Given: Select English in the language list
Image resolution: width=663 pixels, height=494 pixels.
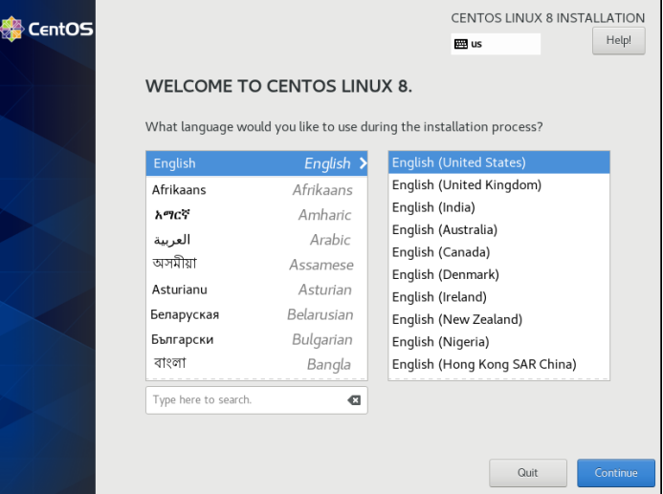Looking at the screenshot, I should (x=256, y=163).
